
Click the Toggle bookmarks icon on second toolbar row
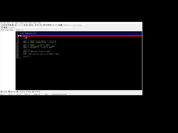pos(4,27)
